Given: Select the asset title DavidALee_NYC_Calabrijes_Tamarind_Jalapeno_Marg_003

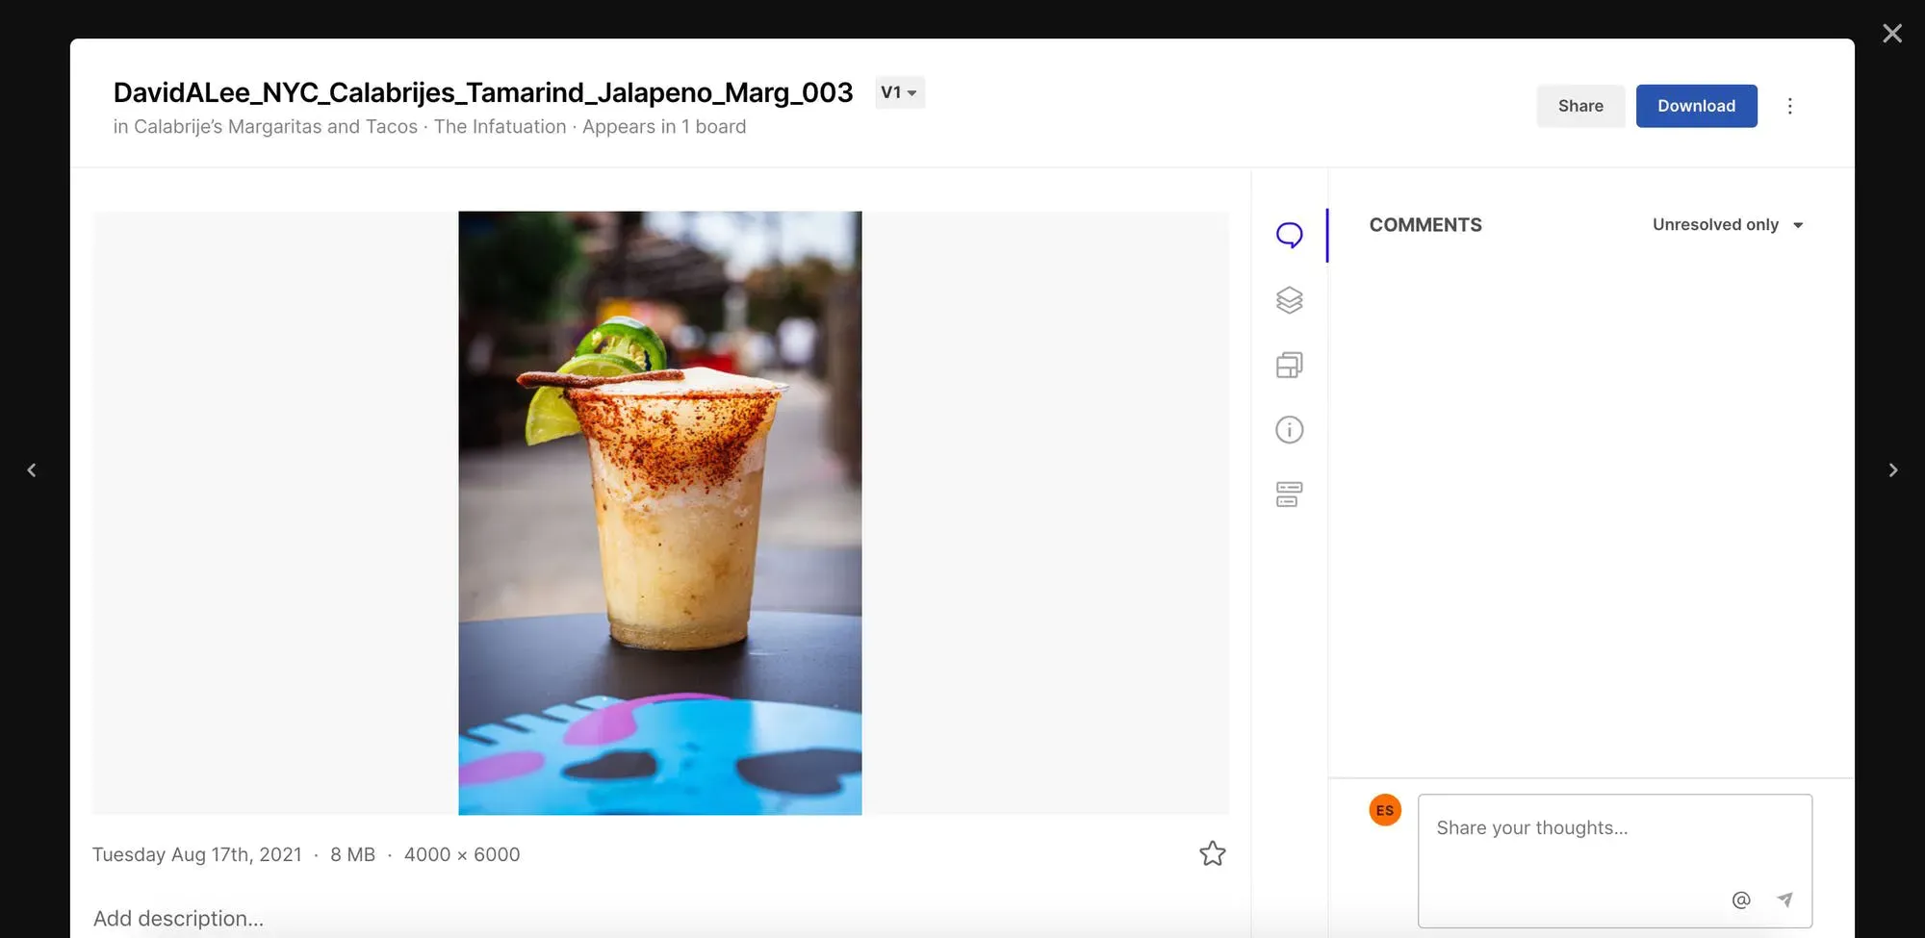Looking at the screenshot, I should click(483, 92).
